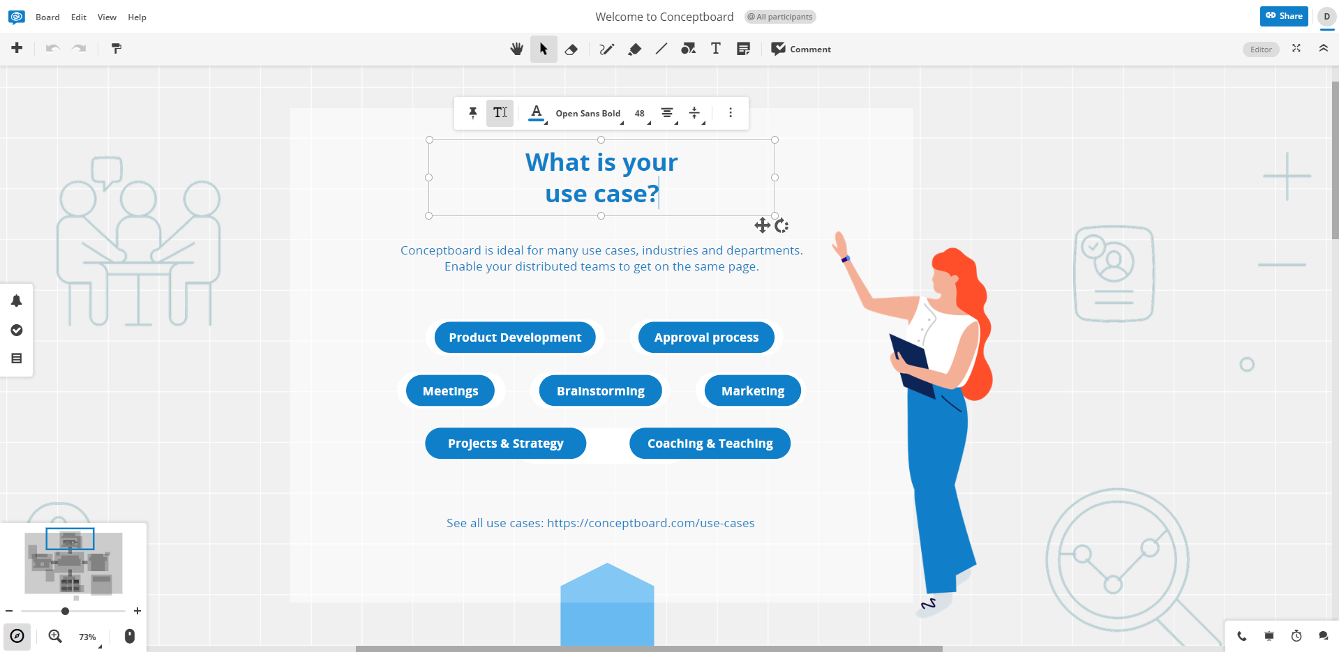Toggle the pin lock on the text box
The width and height of the screenshot is (1339, 652).
tap(472, 113)
